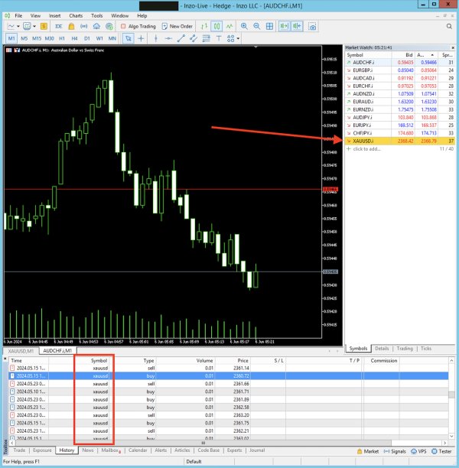Open the Charts menu
Image resolution: width=459 pixels, height=468 pixels.
click(x=76, y=15)
